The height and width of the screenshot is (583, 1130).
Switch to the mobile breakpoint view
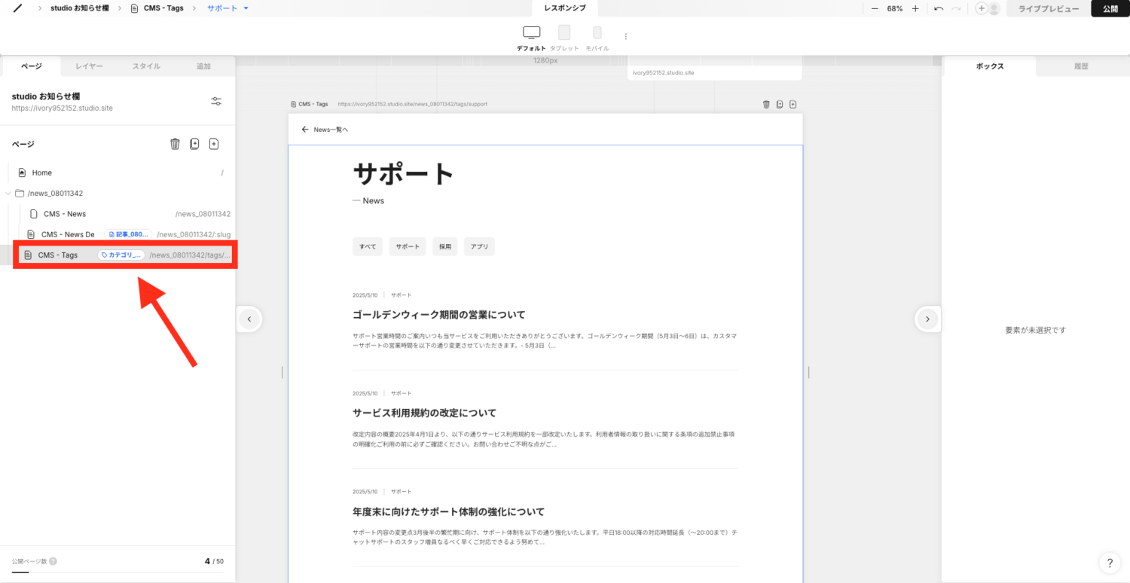(597, 34)
